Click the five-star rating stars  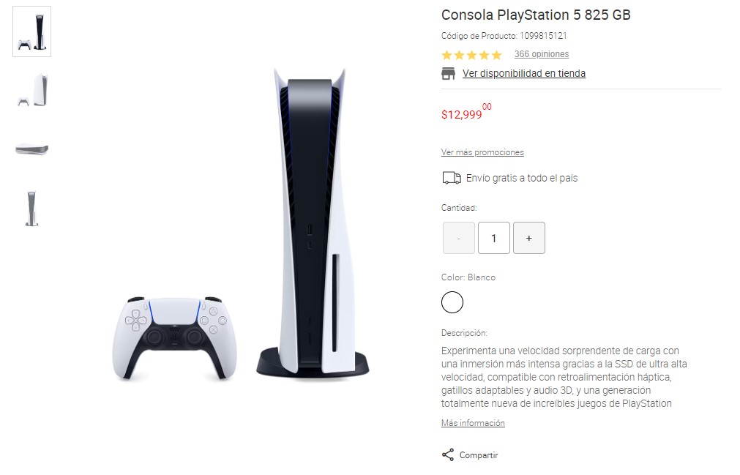(x=471, y=55)
